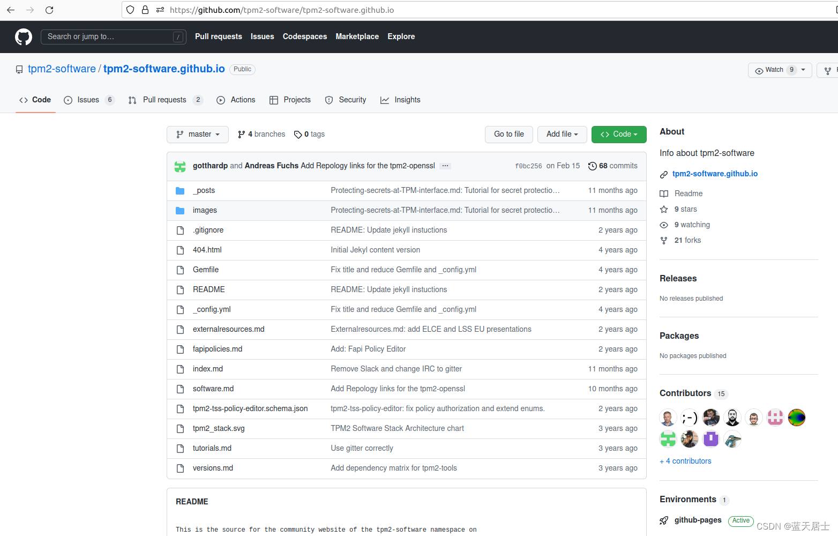Screen dimensions: 838x536
Task: Open Explore in top navigation
Action: tap(401, 37)
